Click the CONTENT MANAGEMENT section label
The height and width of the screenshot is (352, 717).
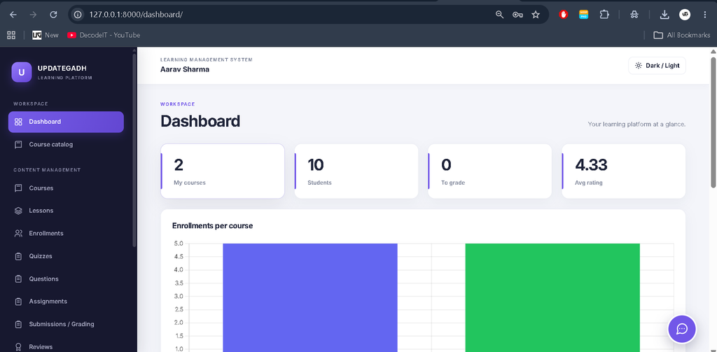click(x=47, y=170)
